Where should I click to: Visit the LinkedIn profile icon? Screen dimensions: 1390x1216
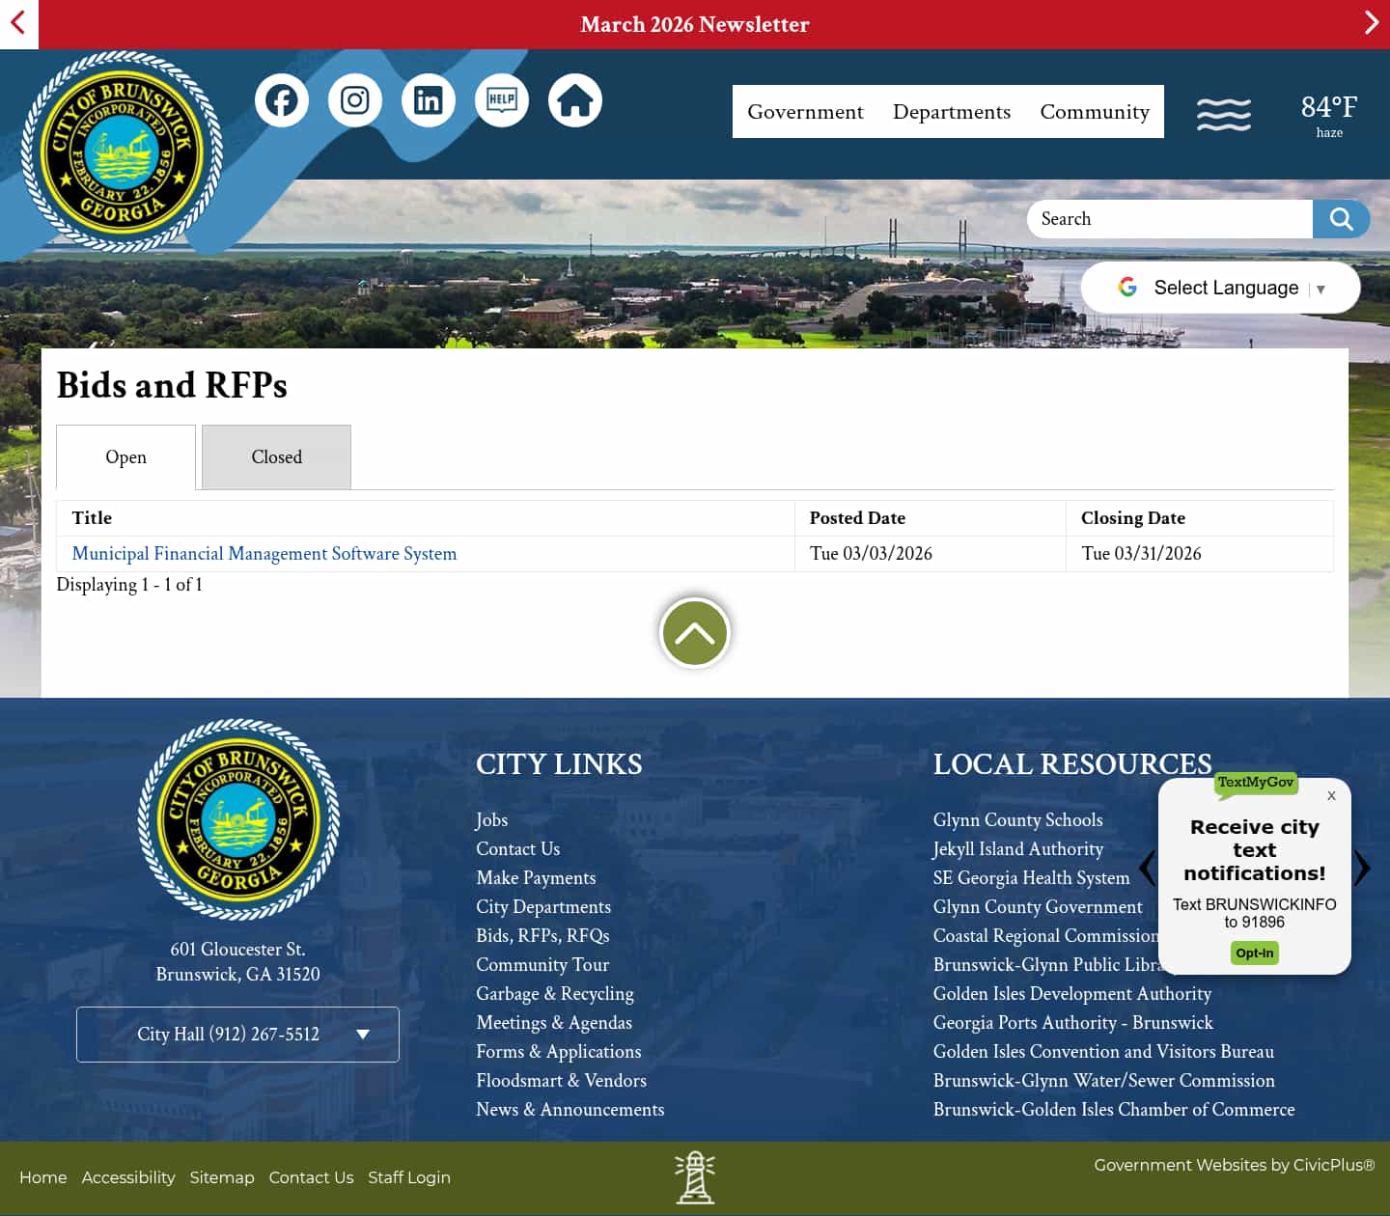tap(428, 99)
